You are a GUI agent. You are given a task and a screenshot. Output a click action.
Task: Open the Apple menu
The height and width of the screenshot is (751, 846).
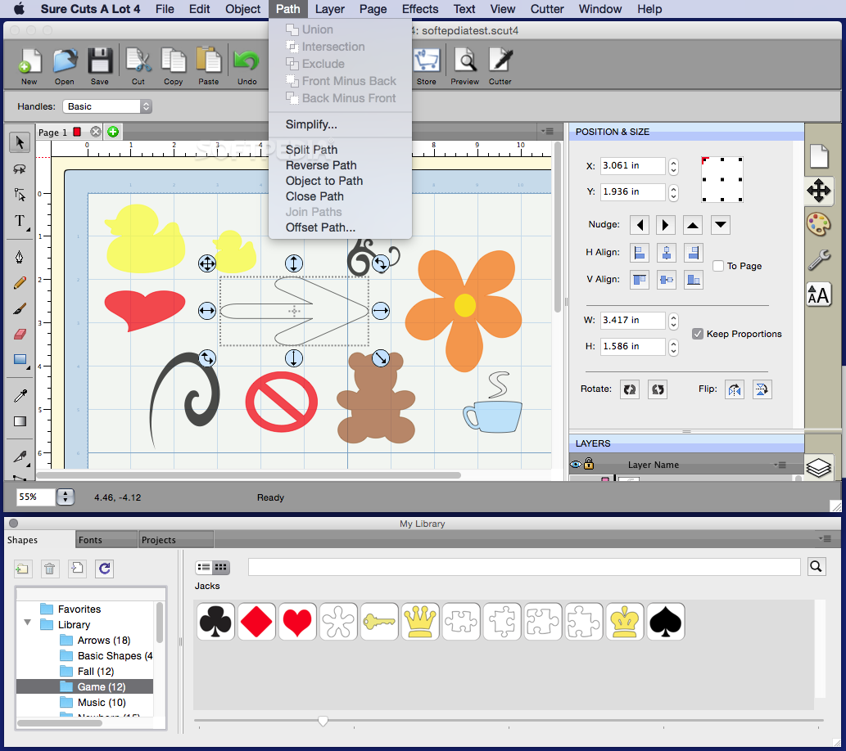pos(20,9)
